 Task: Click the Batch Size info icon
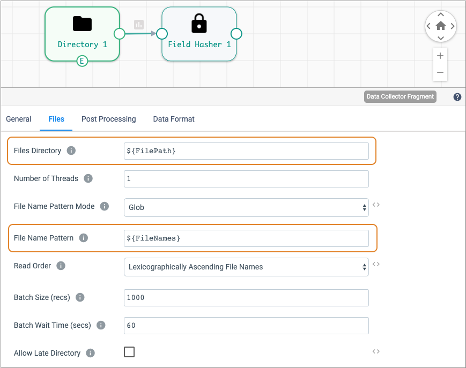(x=80, y=297)
